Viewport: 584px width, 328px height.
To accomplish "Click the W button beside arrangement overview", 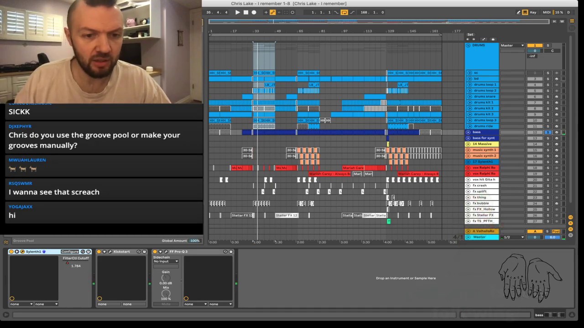I will point(562,21).
